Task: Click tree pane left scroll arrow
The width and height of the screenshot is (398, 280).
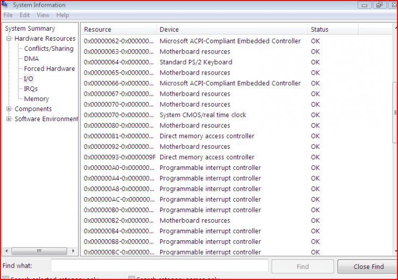Action: click(x=6, y=251)
